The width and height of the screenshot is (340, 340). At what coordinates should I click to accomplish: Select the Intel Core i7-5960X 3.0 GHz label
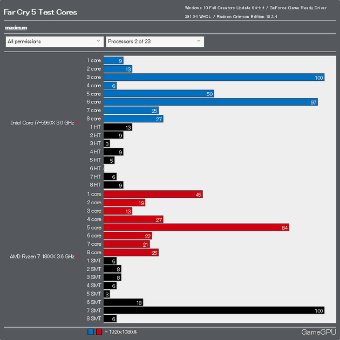(x=43, y=123)
